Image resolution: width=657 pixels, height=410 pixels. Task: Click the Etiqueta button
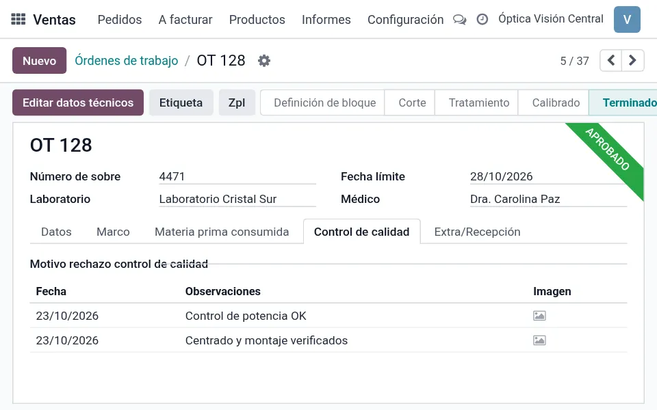(181, 102)
